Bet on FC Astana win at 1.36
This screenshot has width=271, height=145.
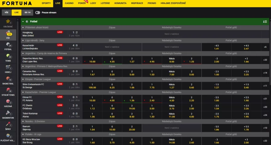(x=132, y=99)
